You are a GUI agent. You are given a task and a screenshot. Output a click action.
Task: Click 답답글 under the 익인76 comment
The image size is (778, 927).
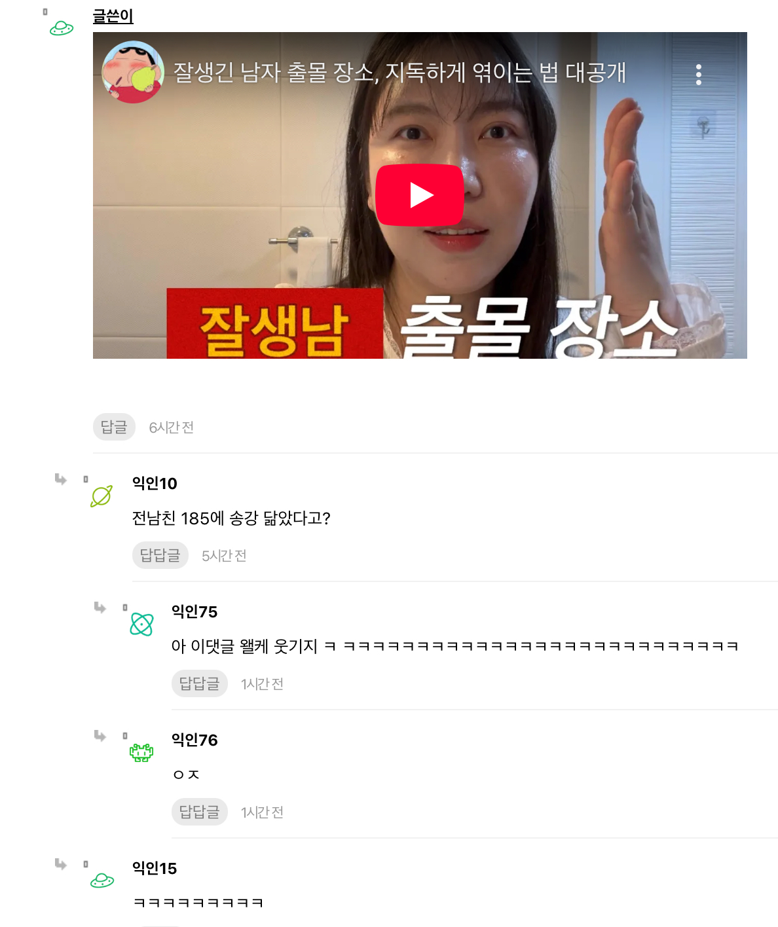tap(200, 812)
